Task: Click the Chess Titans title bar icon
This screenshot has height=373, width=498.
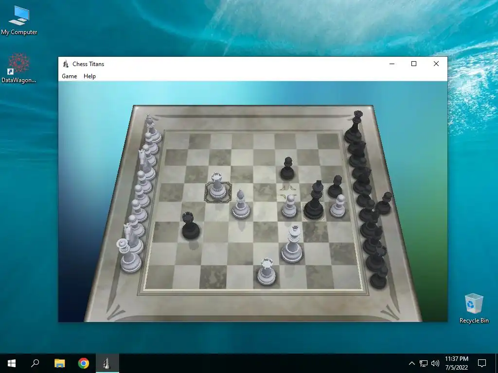Action: pos(66,64)
